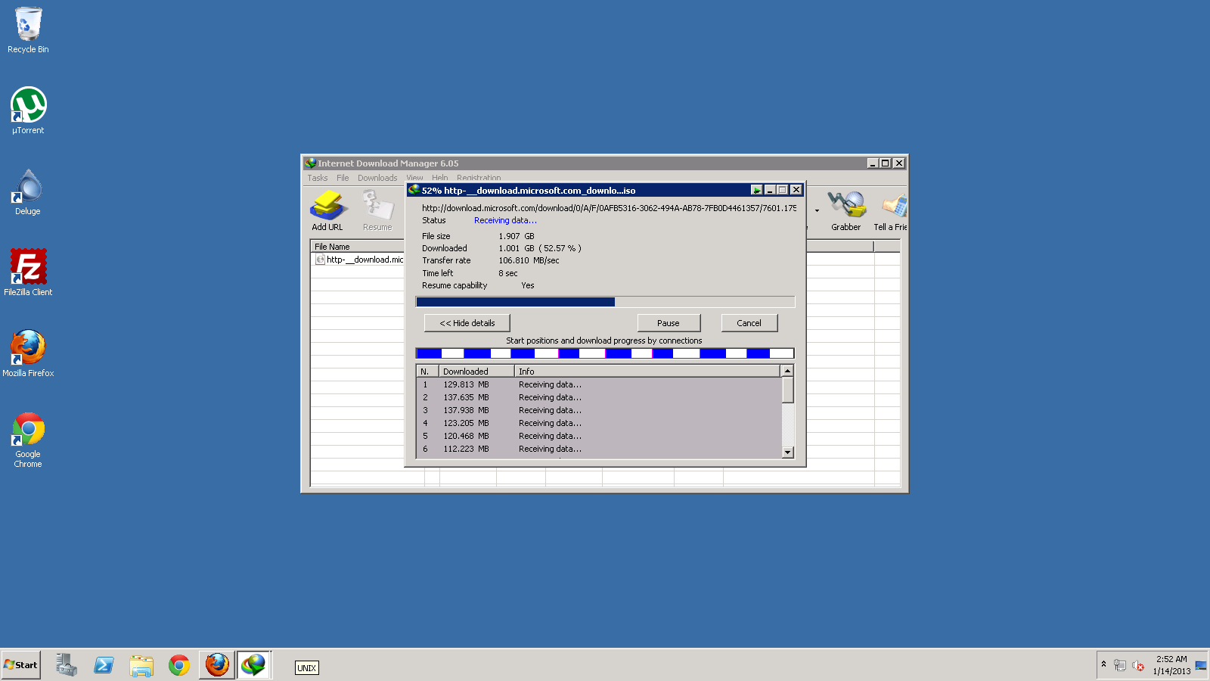
Task: Click the connections segmented progress bar
Action: (x=605, y=353)
